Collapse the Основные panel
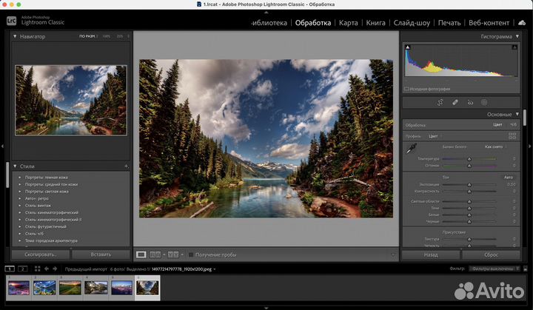The image size is (533, 310). (x=517, y=114)
